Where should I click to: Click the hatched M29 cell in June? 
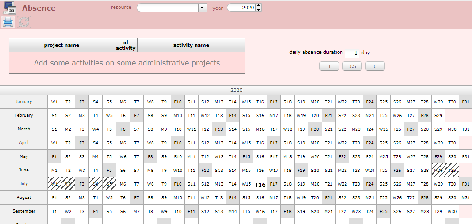438,170
